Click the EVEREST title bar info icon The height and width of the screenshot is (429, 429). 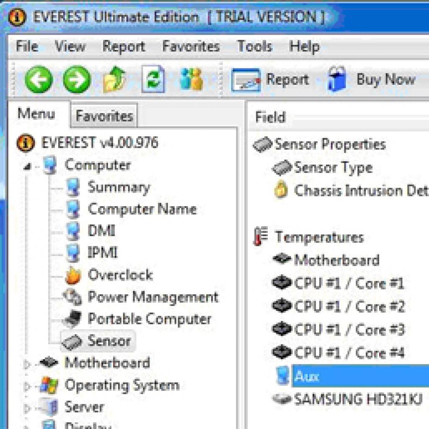(x=17, y=17)
